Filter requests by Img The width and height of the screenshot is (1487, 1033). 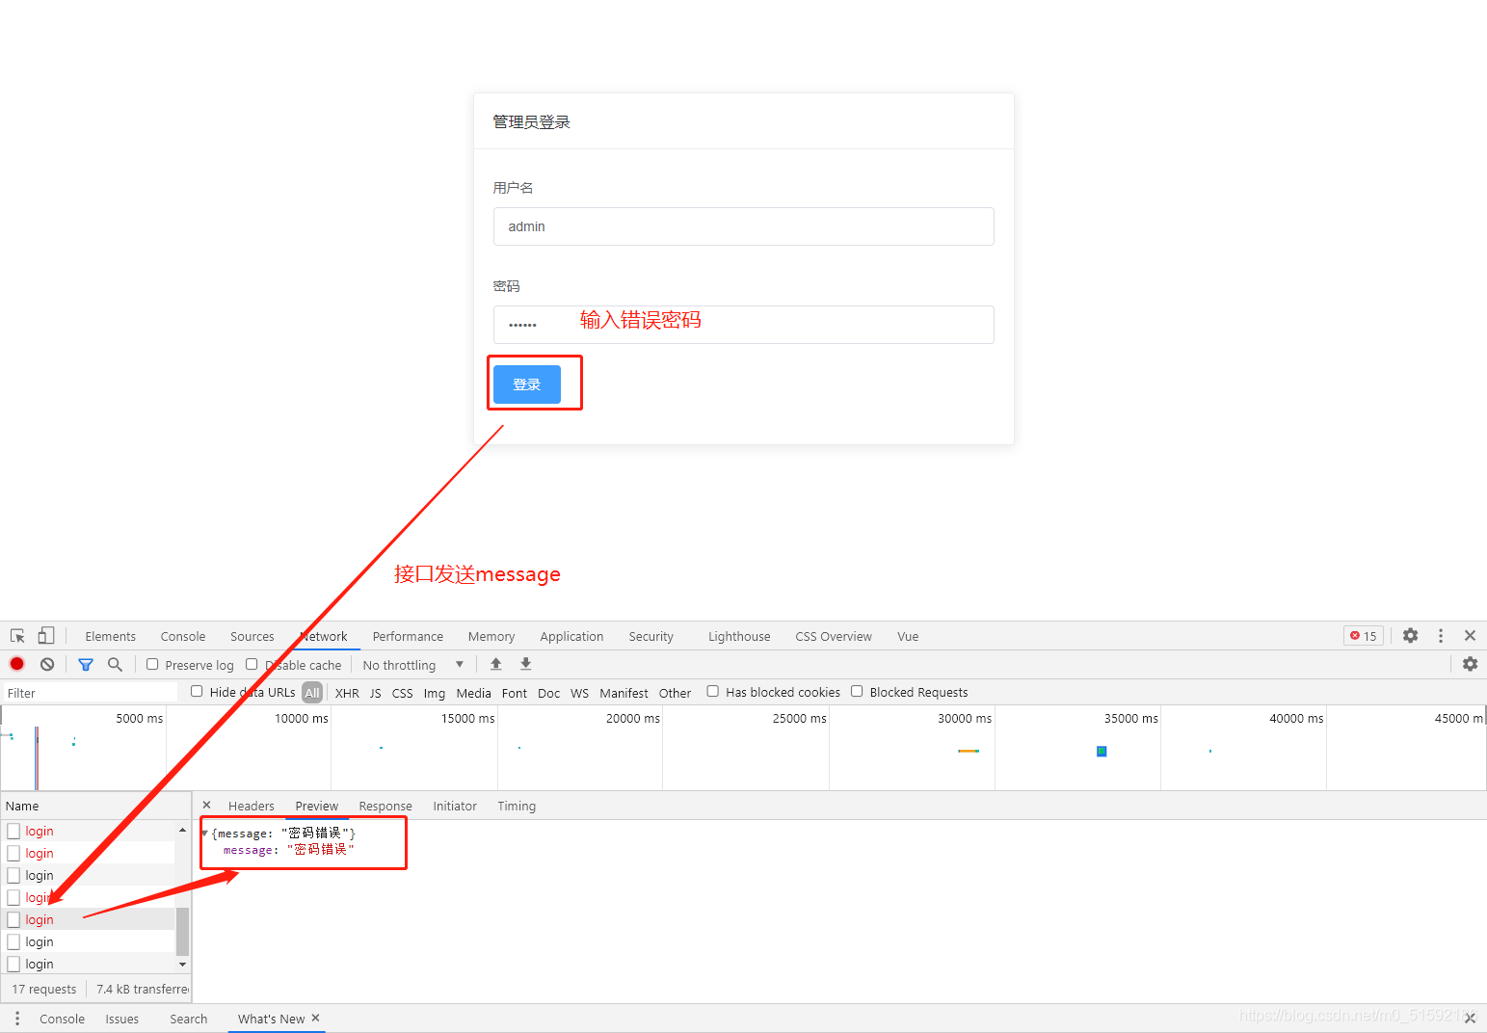435,693
